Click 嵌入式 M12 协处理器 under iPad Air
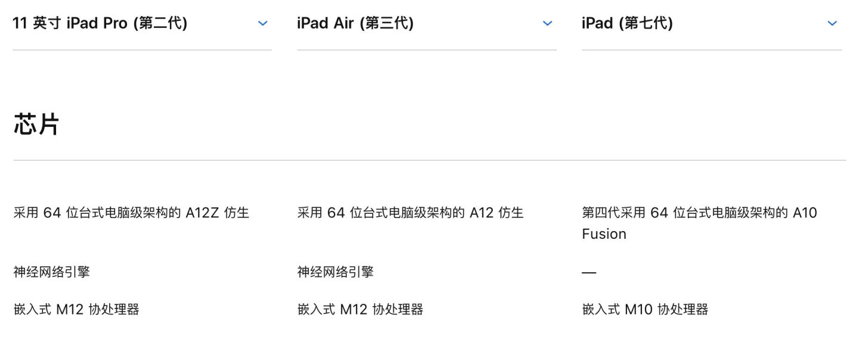 tap(360, 309)
